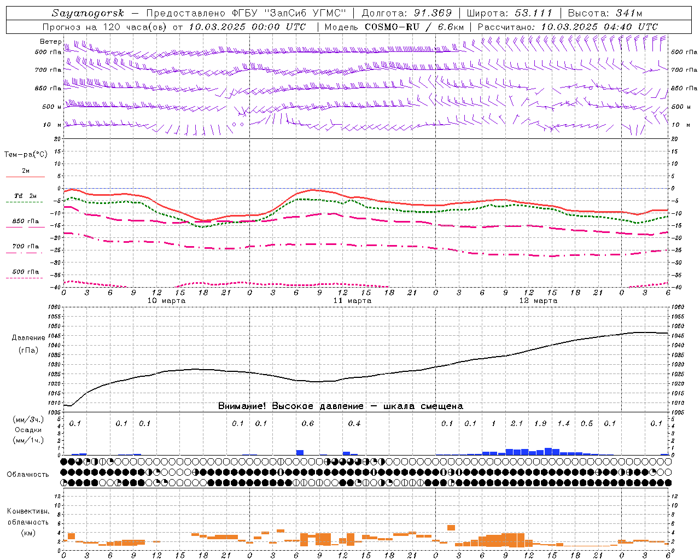Click the Прогноз на 120 часа(ов) text
This screenshot has width=700, height=560.
pyautogui.click(x=106, y=27)
